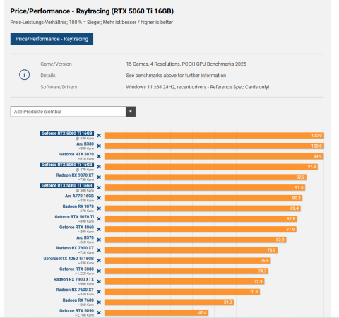The height and width of the screenshot is (318, 339).
Task: Click the Geforce RTX 5080 label
Action: coord(76,269)
